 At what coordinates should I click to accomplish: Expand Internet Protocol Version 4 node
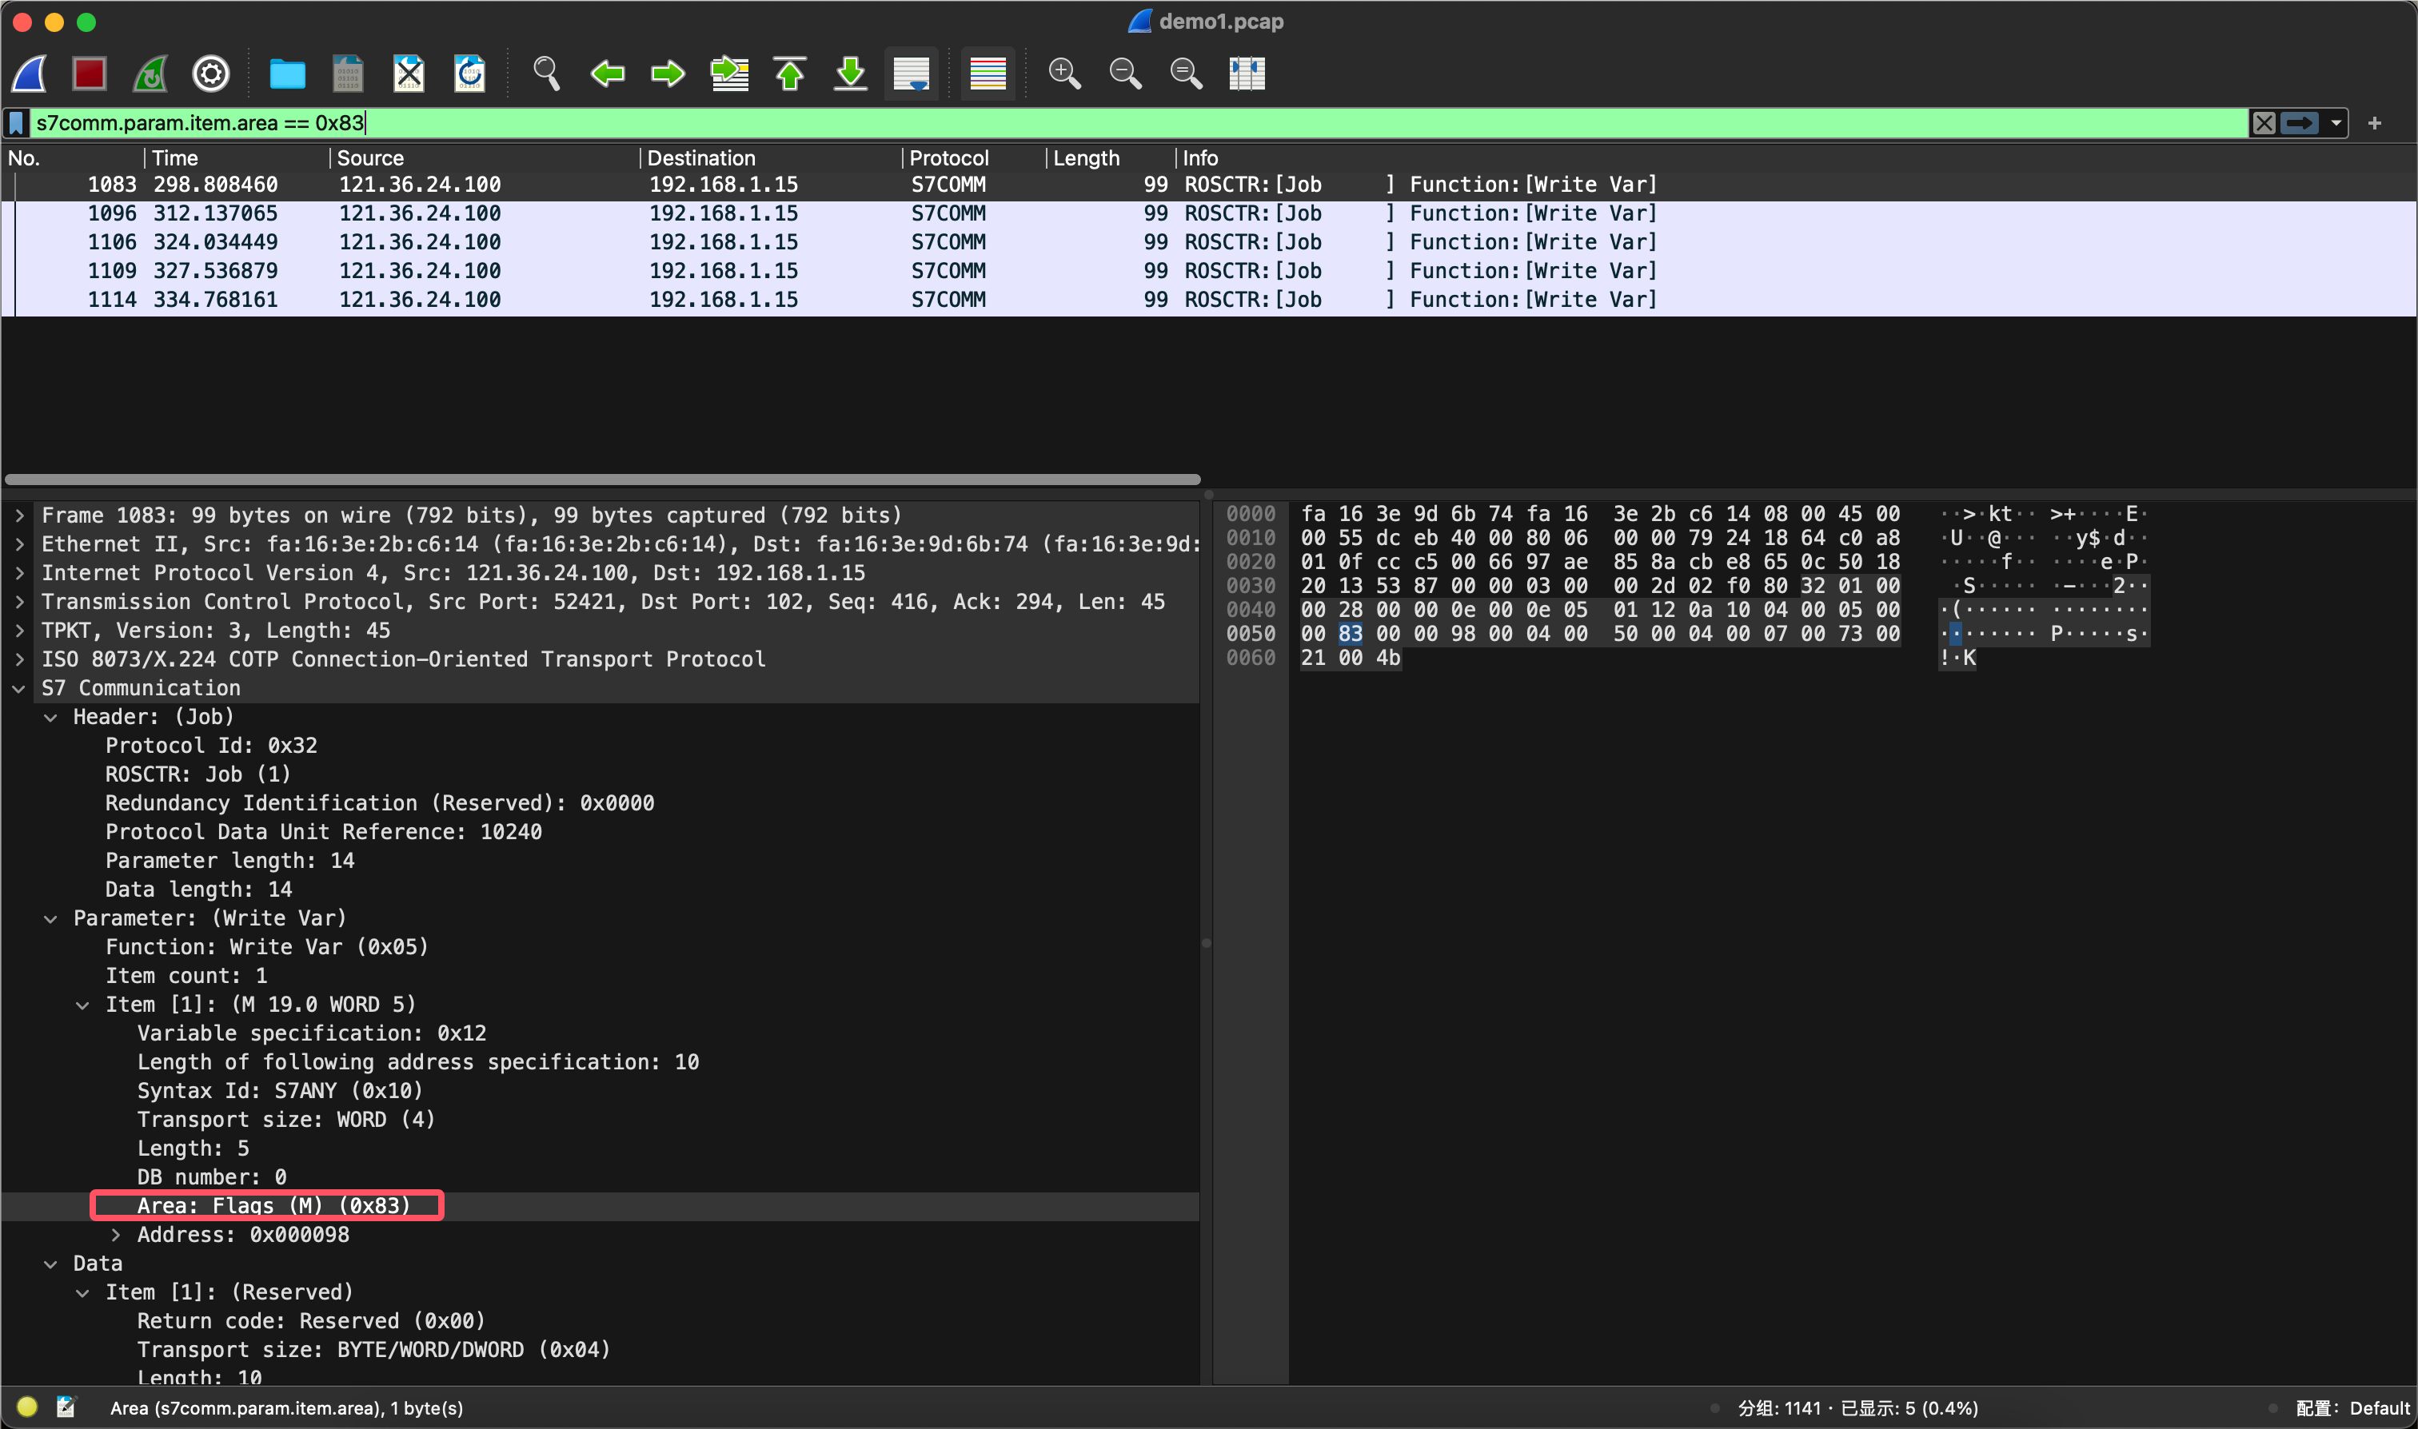click(19, 574)
